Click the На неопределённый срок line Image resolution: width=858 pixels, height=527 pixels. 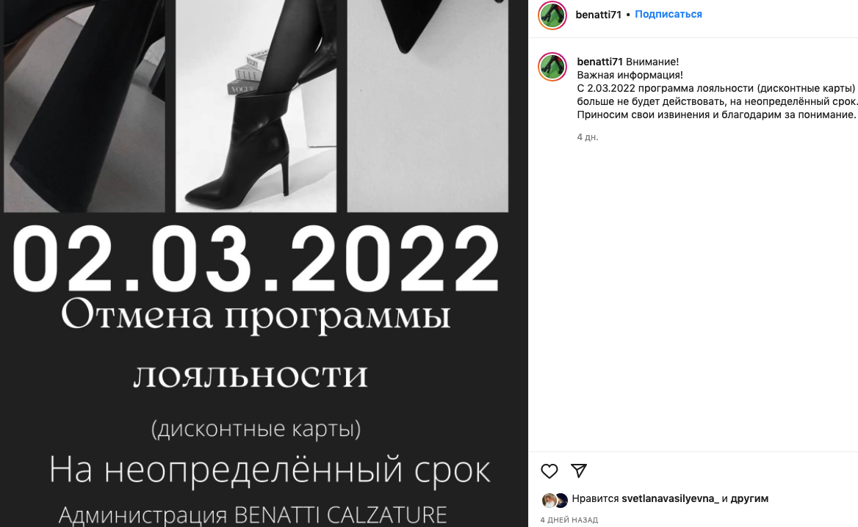270,470
